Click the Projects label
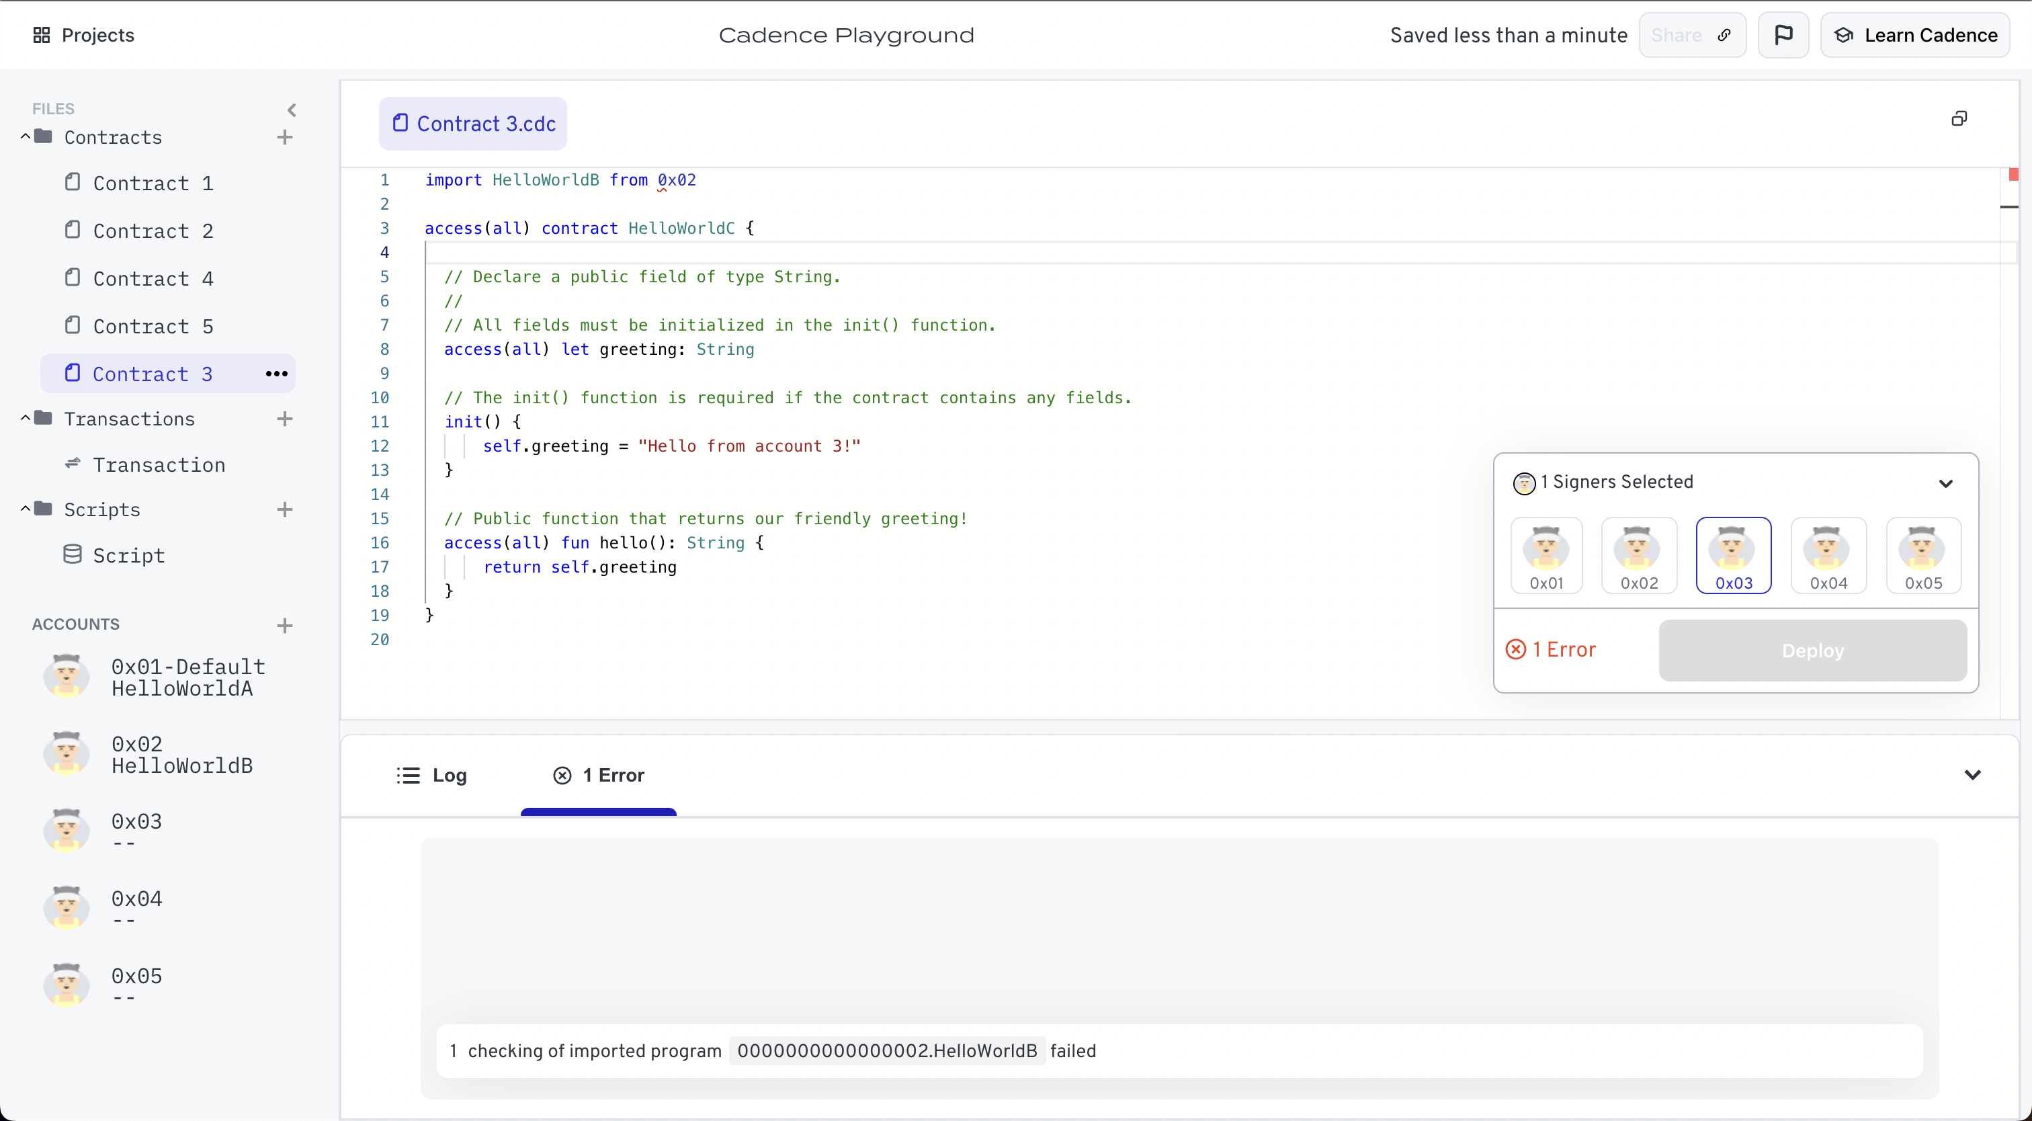 (x=98, y=35)
